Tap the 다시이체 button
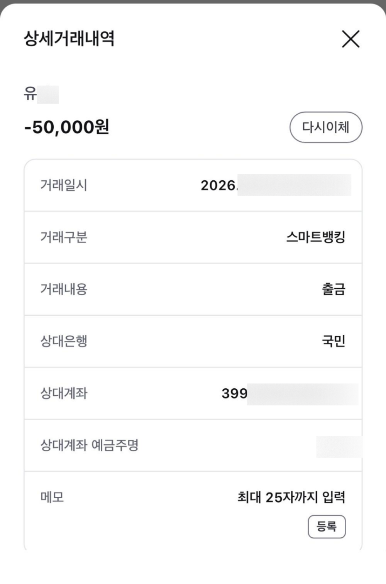386x584 pixels. [x=326, y=127]
